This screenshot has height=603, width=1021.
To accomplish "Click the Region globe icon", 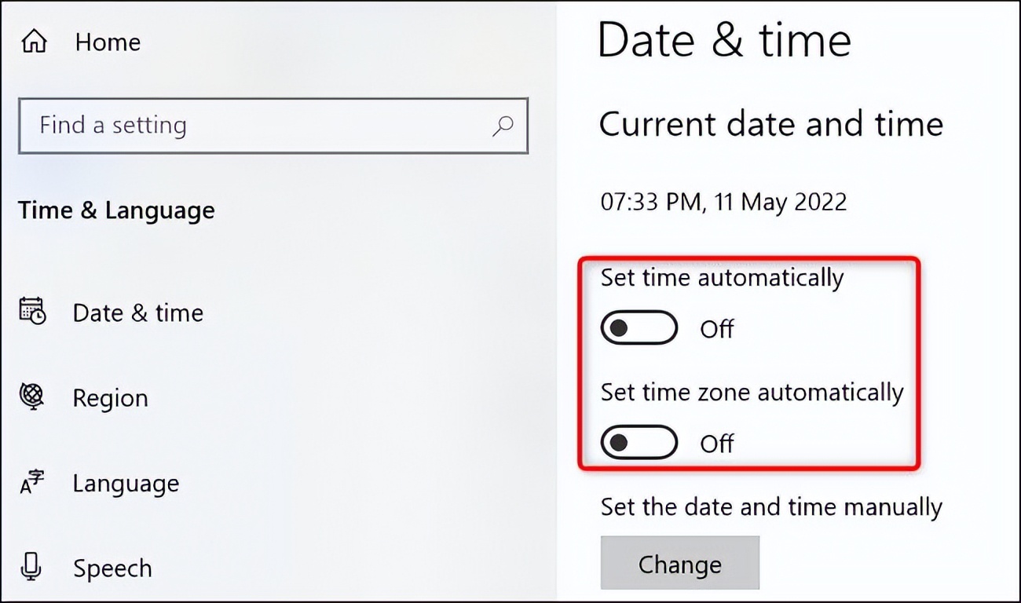I will (33, 397).
